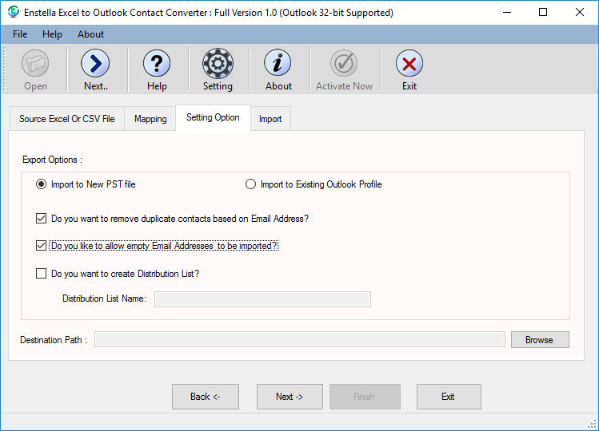Click the Enstella app icon in title bar
The image size is (599, 431).
tap(13, 12)
